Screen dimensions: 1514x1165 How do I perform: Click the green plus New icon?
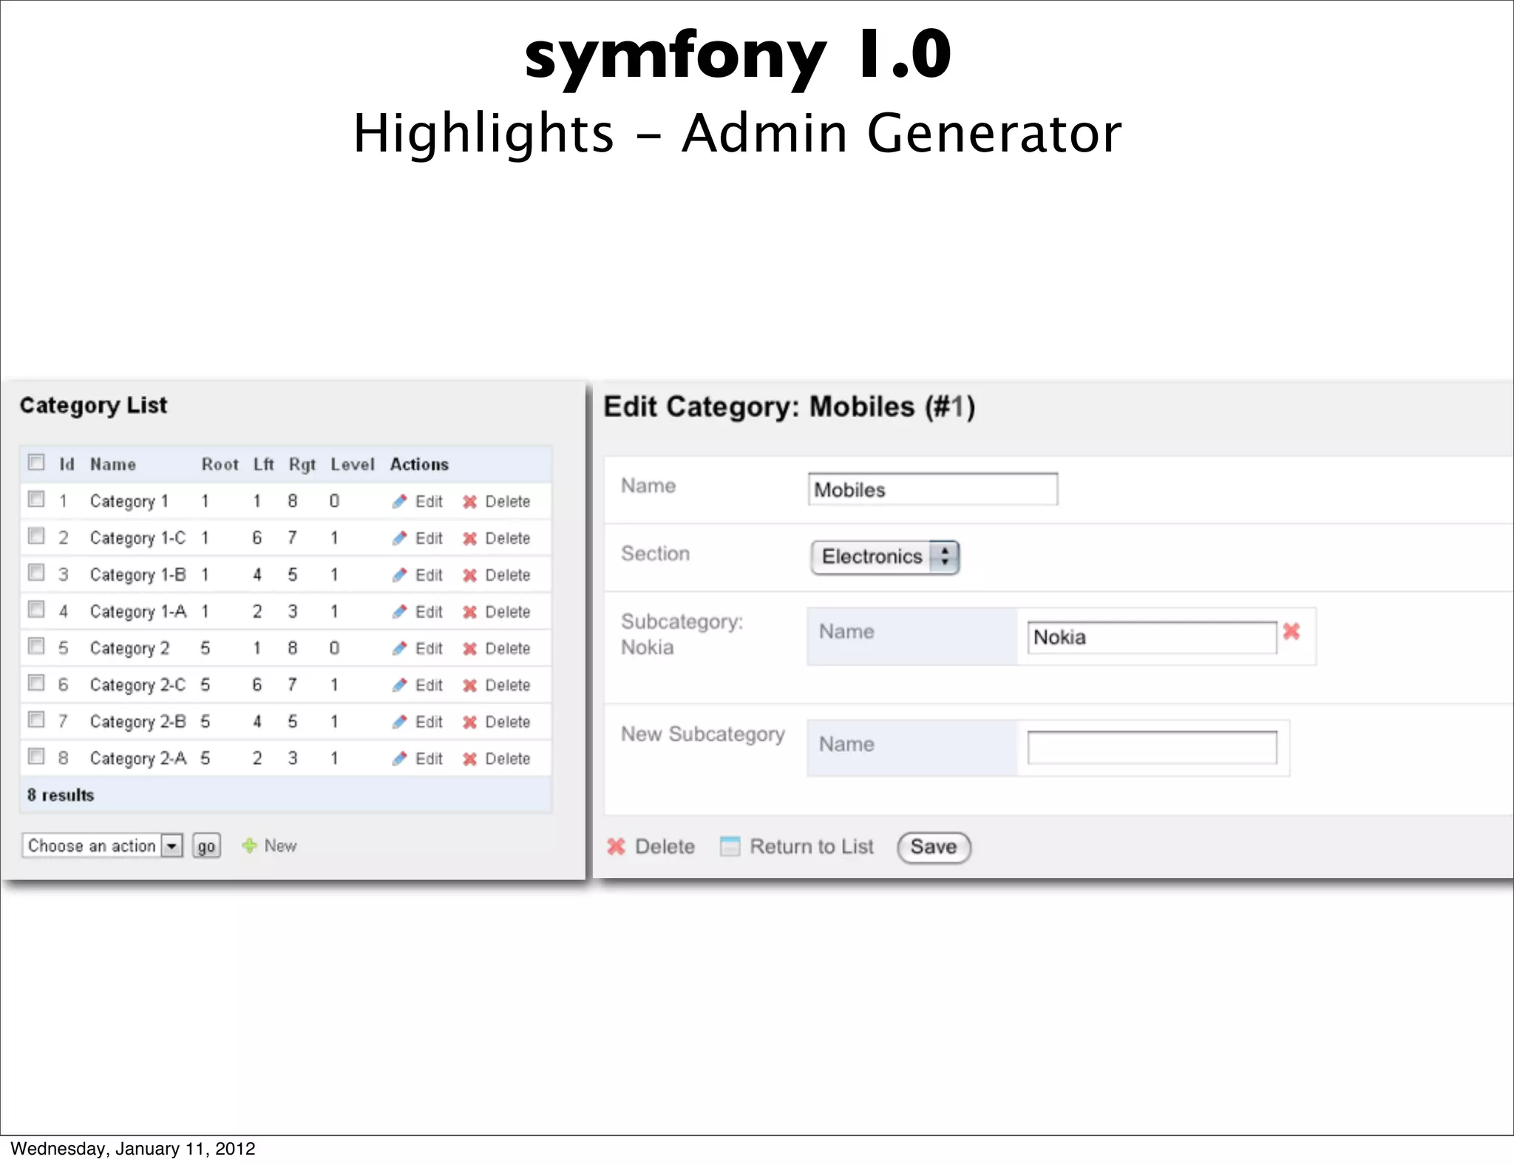(x=250, y=845)
